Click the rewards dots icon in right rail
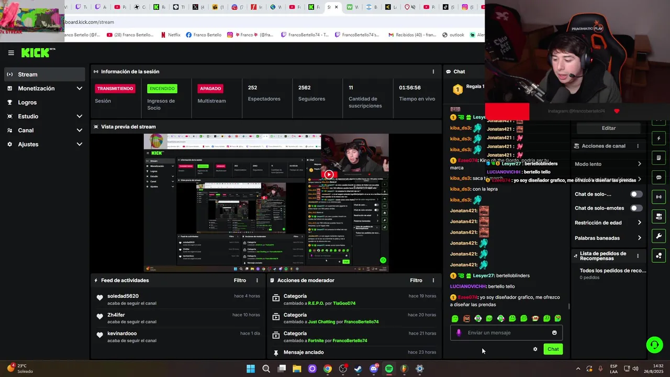This screenshot has width=670, height=377. pyautogui.click(x=658, y=256)
